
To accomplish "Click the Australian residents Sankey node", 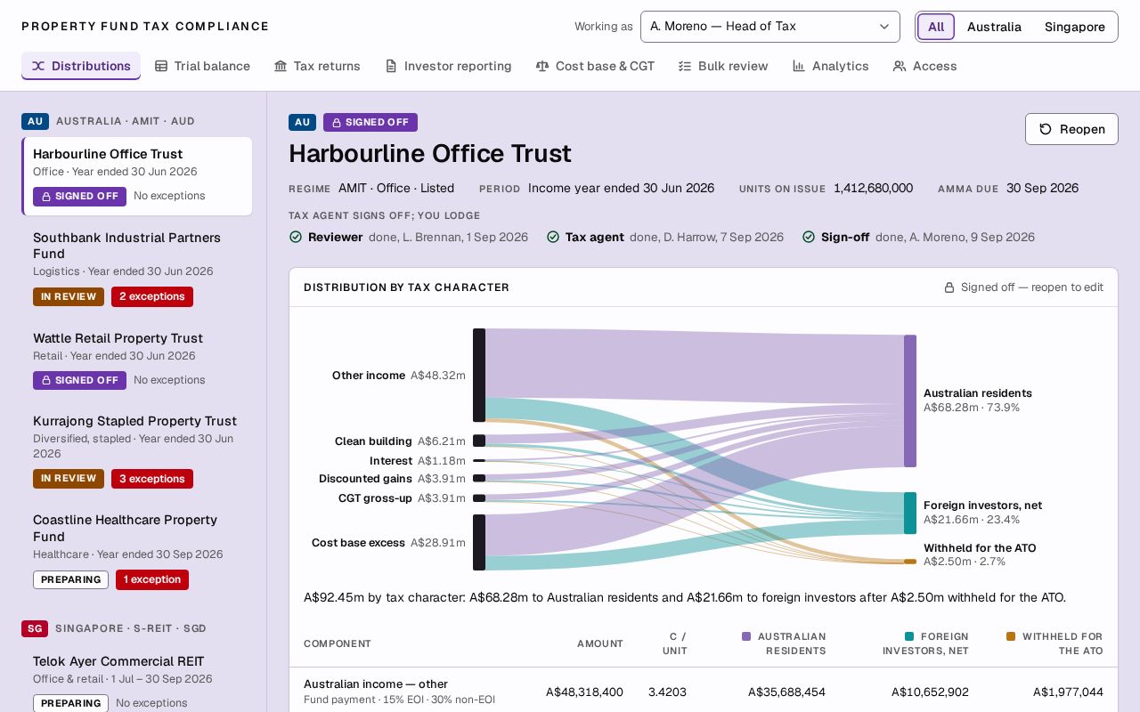I will 910,400.
